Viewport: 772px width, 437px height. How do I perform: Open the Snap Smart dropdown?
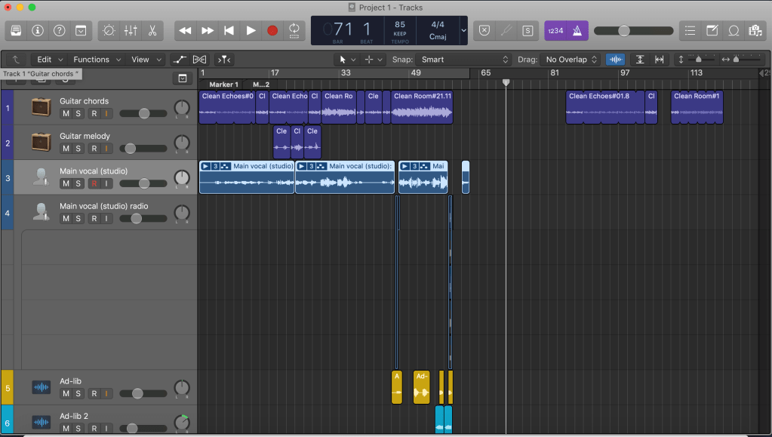click(x=463, y=60)
